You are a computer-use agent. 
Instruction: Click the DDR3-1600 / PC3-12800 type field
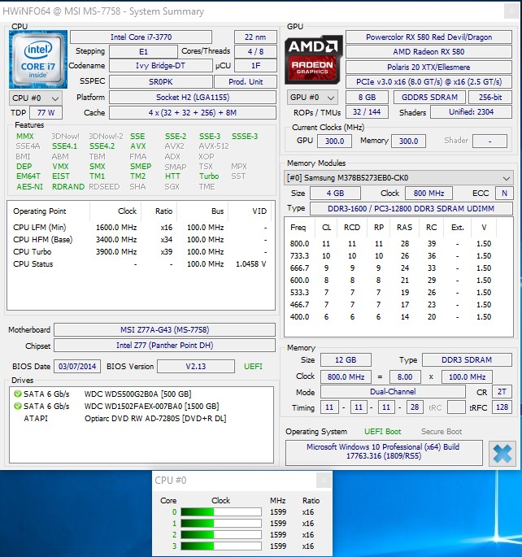click(x=411, y=208)
